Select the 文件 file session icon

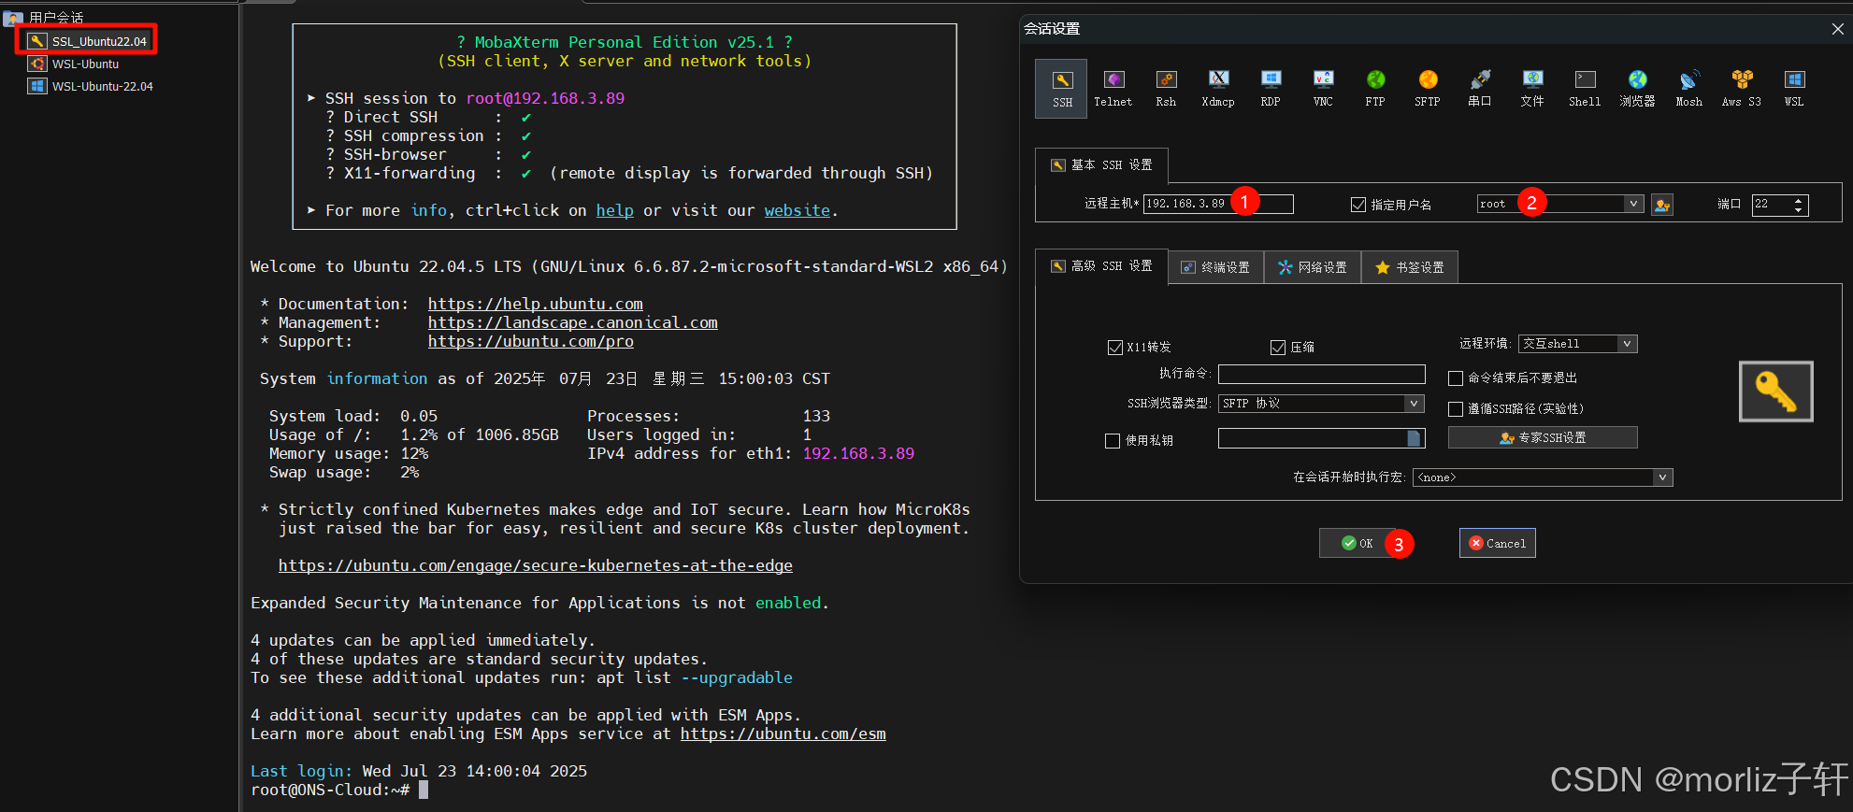pyautogui.click(x=1532, y=89)
